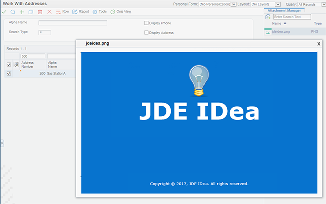326x204 pixels.
Task: Click the Copy icon in toolbar
Action: pos(31,11)
